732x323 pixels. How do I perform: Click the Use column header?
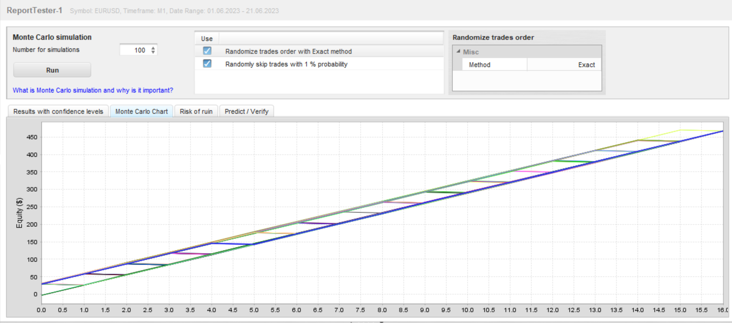point(207,39)
